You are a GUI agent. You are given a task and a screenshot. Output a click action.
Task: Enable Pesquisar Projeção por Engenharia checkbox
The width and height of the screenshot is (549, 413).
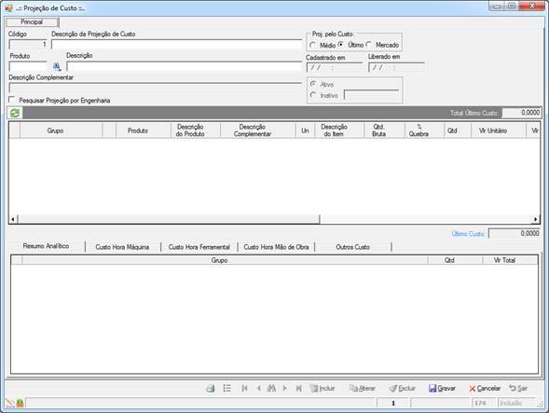(x=12, y=100)
